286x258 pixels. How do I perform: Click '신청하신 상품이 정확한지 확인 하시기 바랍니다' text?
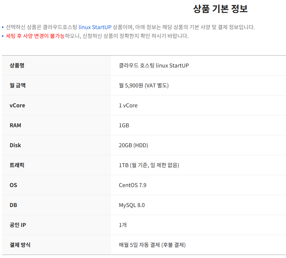(x=135, y=36)
